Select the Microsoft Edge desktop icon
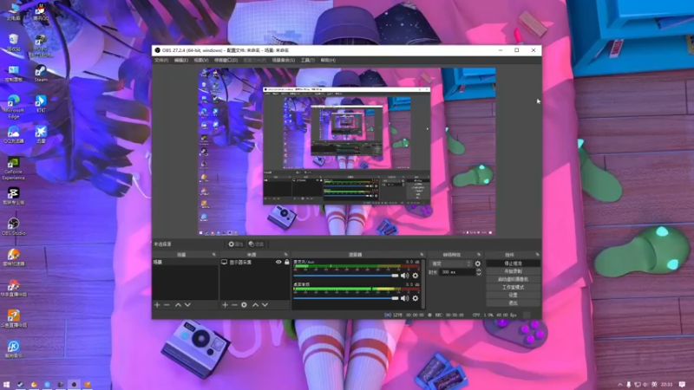 point(13,107)
